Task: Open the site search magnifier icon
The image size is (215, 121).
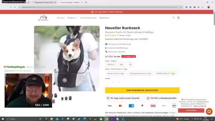Action: (x=173, y=18)
